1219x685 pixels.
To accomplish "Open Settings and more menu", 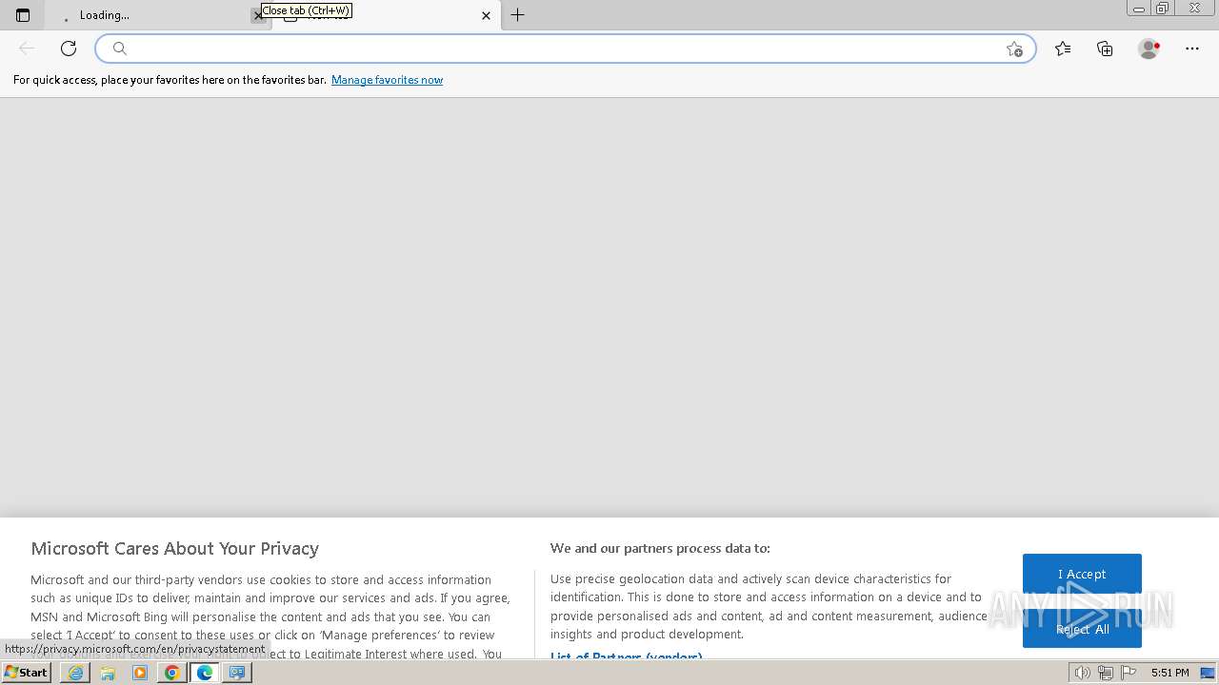I will click(x=1192, y=49).
